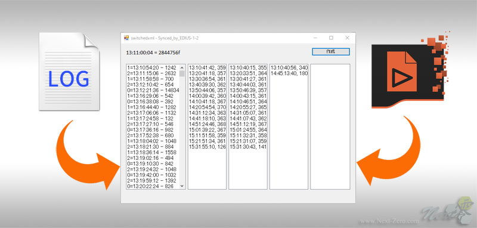Click the switchedxml app icon in title bar
The height and width of the screenshot is (228, 477).
coord(126,38)
